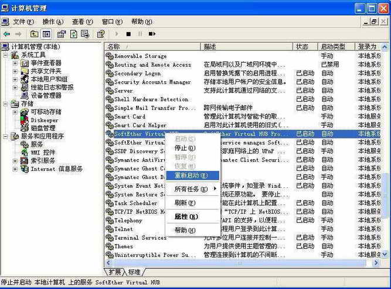Open the 操作 menu in menu bar
This screenshot has height=289, width=391.
click(x=52, y=22)
